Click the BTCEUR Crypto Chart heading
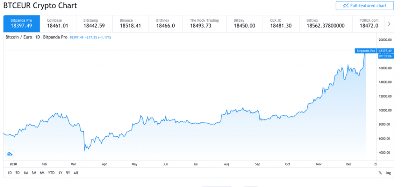Viewport: 402px width, 187px height. [40, 5]
